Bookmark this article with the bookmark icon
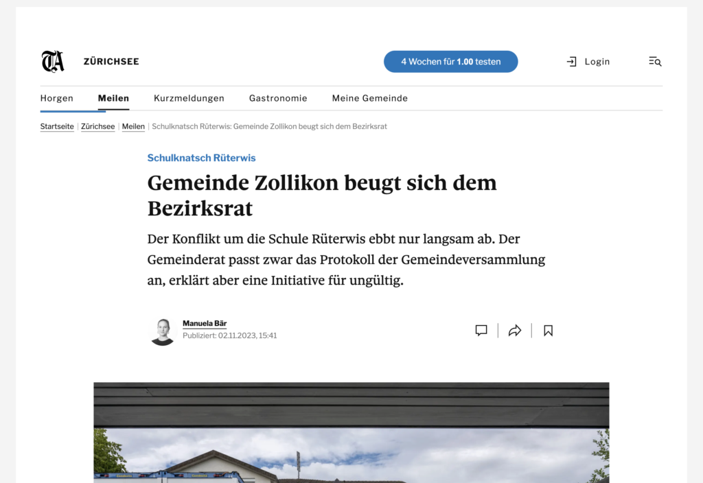 [x=548, y=331]
